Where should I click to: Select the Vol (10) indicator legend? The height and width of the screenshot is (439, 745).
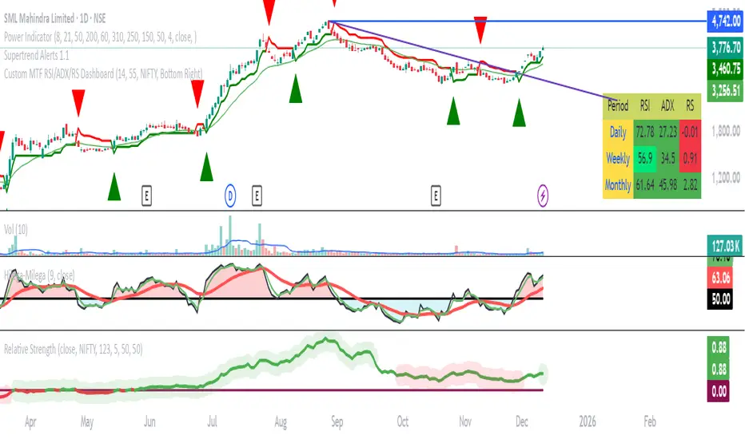[16, 230]
